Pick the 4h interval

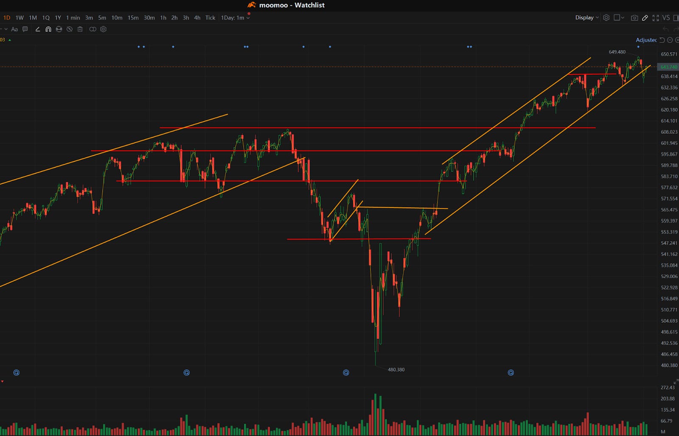pos(197,17)
